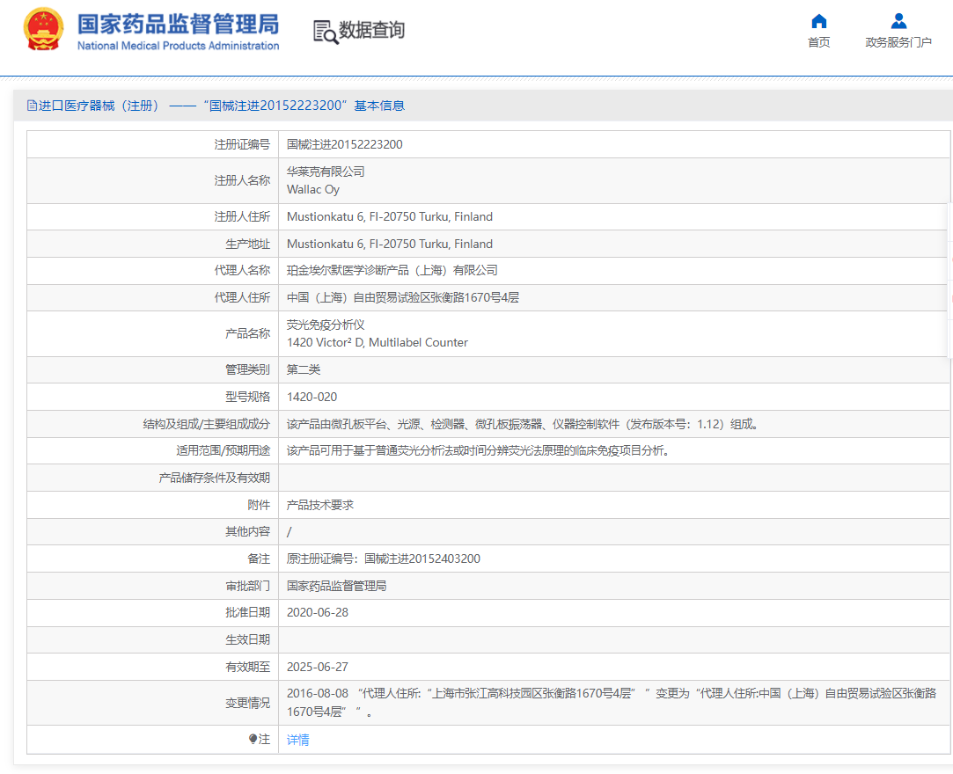Click the 数据查询 heading text
The height and width of the screenshot is (774, 953).
click(x=371, y=30)
